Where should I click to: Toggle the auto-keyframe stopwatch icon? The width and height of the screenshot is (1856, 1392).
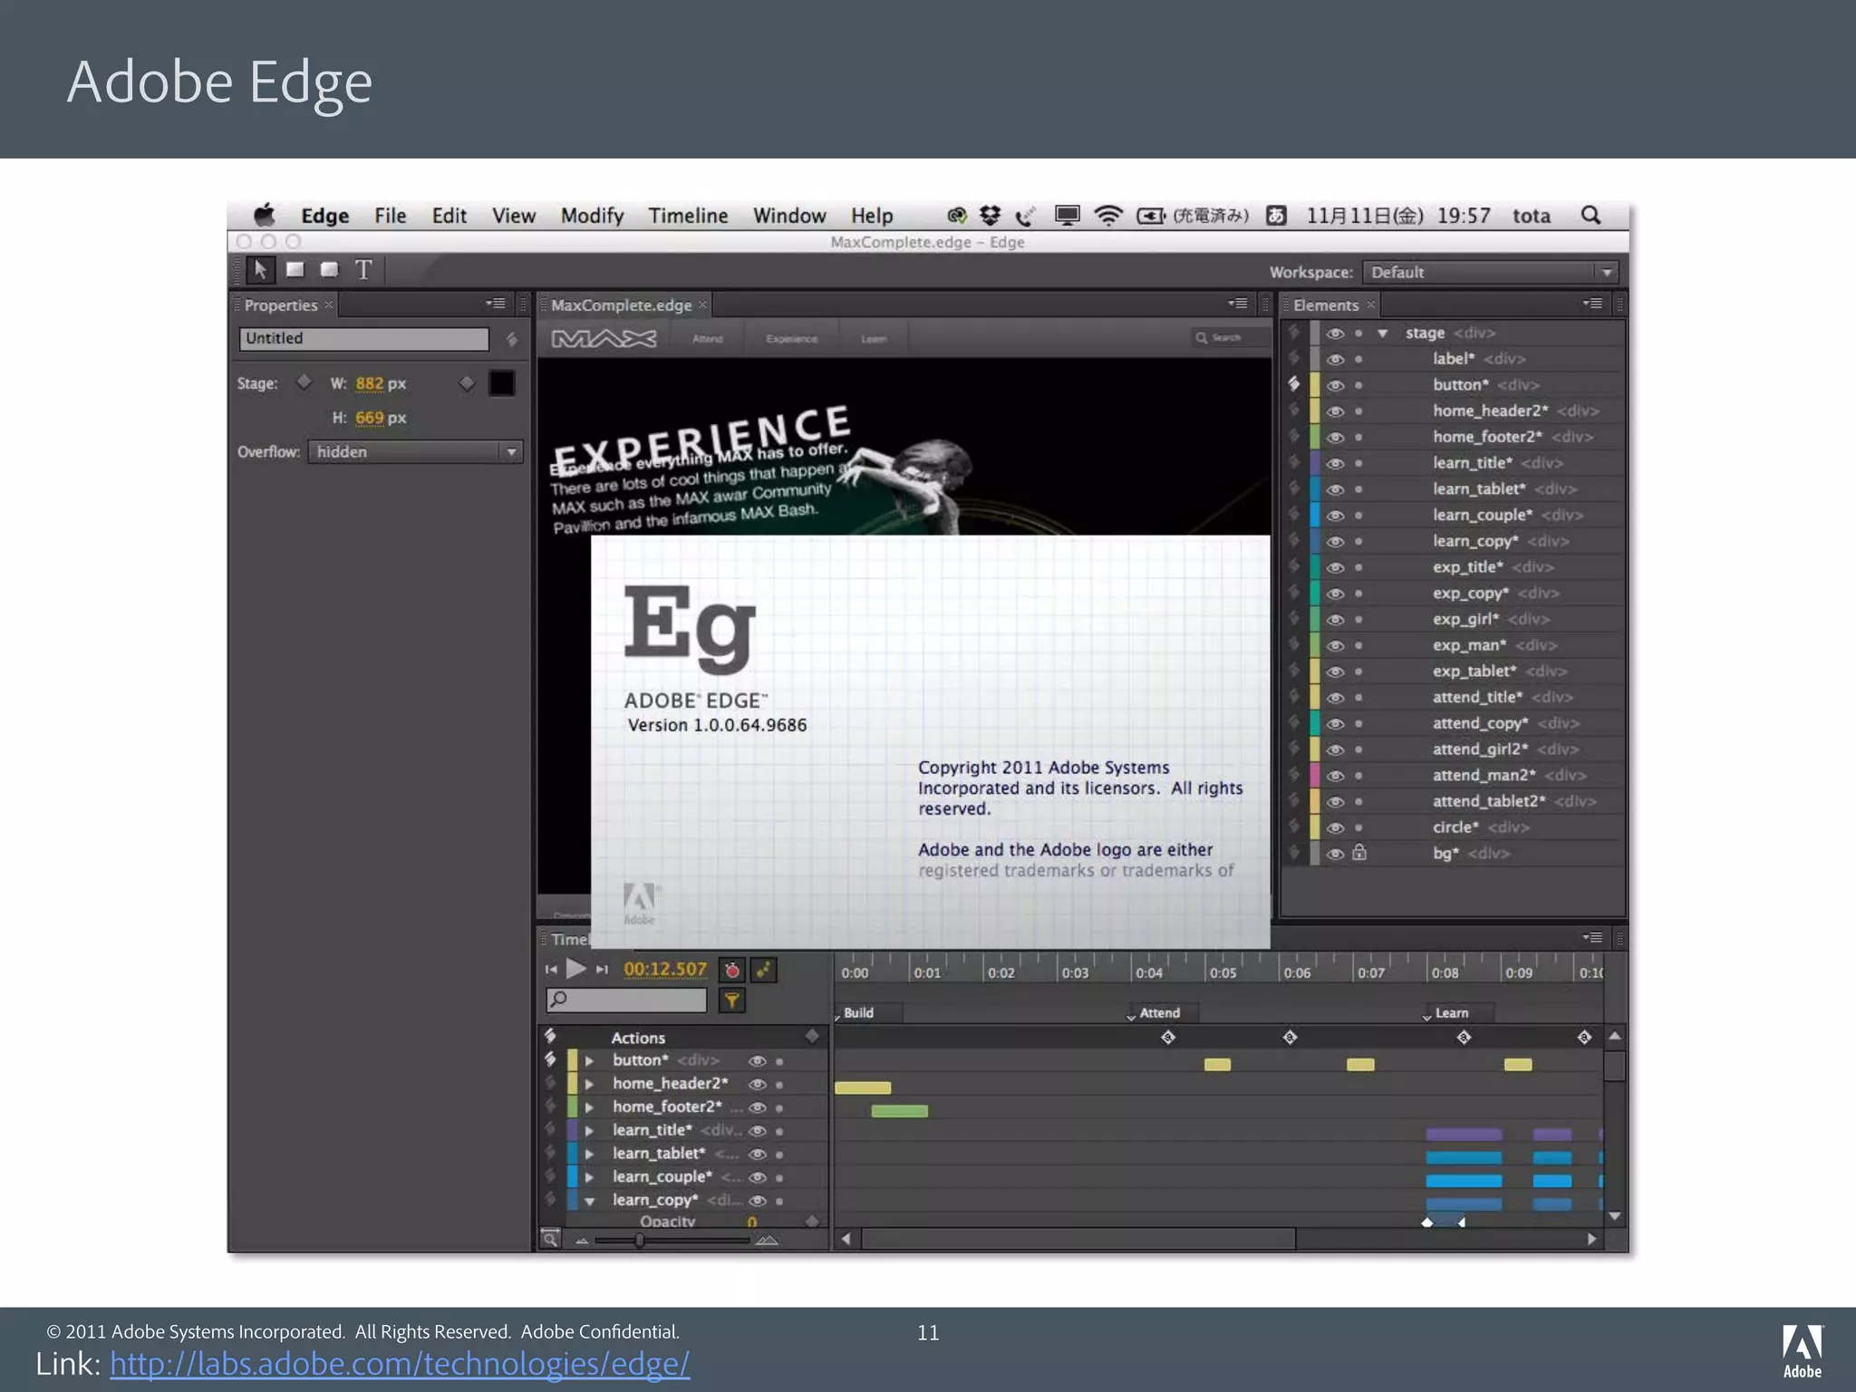[x=731, y=971]
